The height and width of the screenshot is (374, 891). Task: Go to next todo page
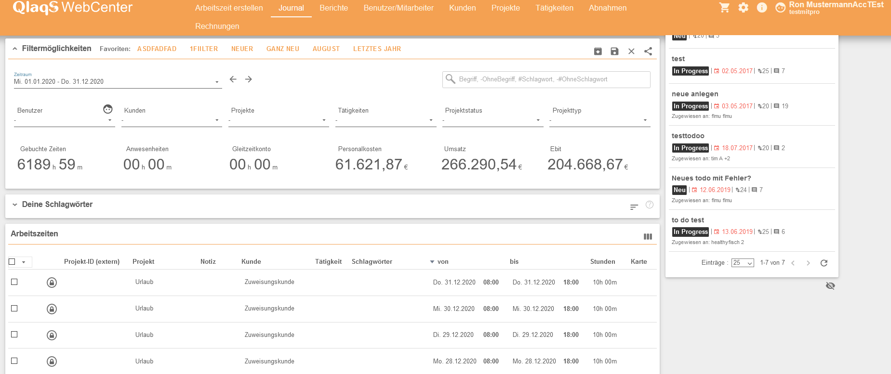808,263
